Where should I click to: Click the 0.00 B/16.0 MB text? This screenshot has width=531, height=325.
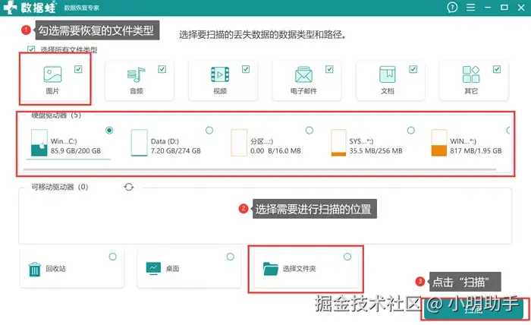[x=275, y=151]
